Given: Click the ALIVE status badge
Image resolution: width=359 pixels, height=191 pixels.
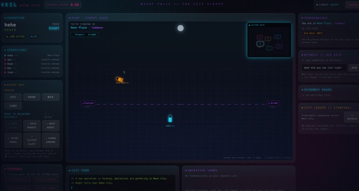Looking at the screenshot, I should point(34,36).
